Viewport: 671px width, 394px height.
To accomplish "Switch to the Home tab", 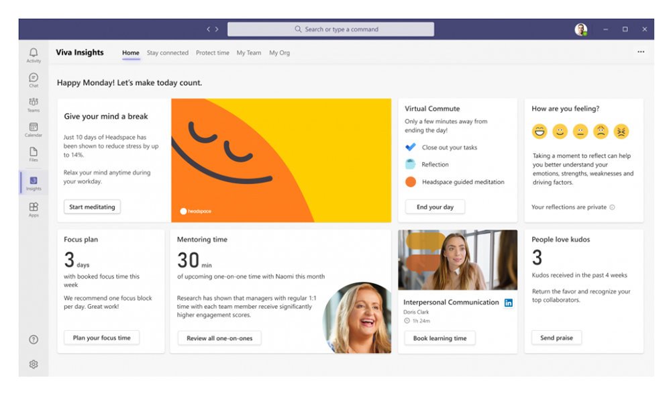I will tap(131, 52).
